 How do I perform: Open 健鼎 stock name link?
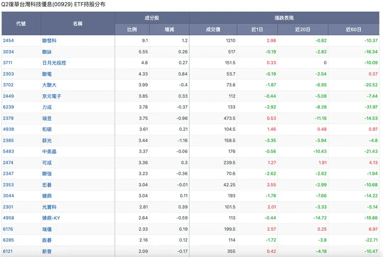pyautogui.click(x=47, y=196)
